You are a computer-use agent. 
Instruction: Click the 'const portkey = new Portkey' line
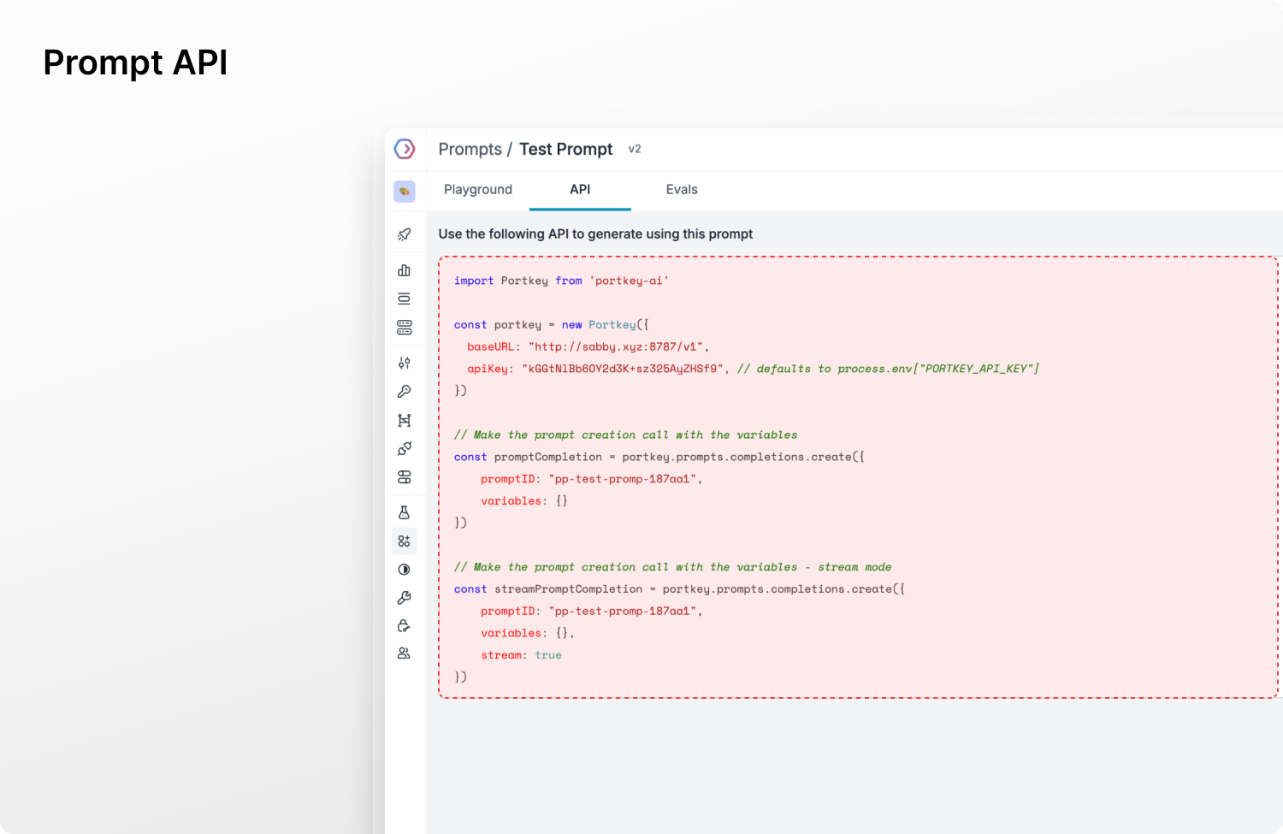tap(552, 325)
